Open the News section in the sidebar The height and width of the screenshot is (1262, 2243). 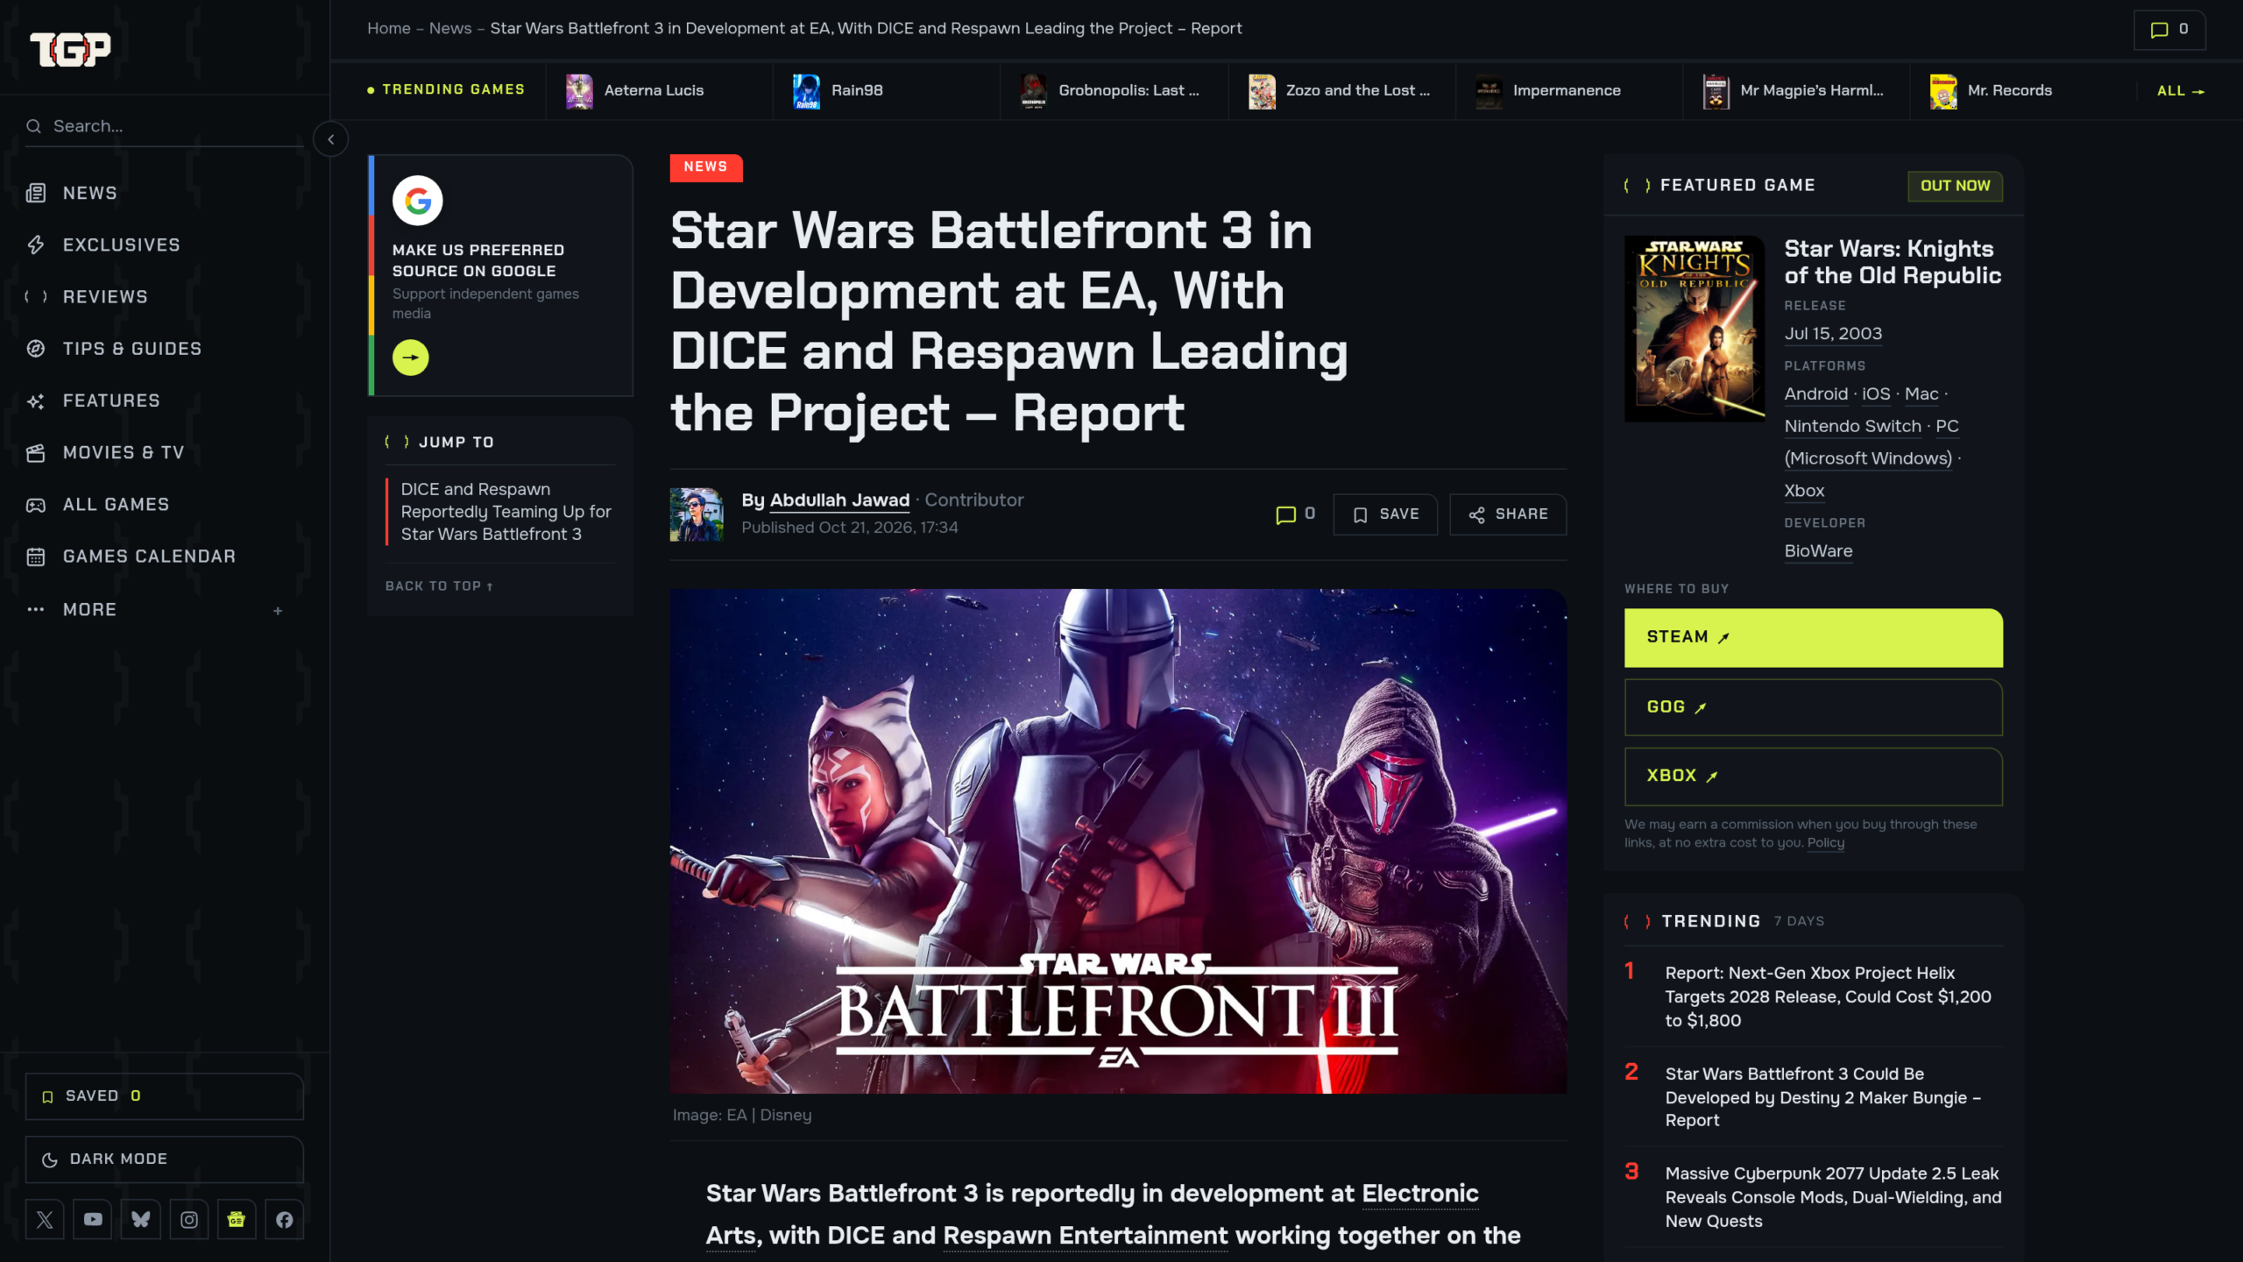(x=89, y=193)
